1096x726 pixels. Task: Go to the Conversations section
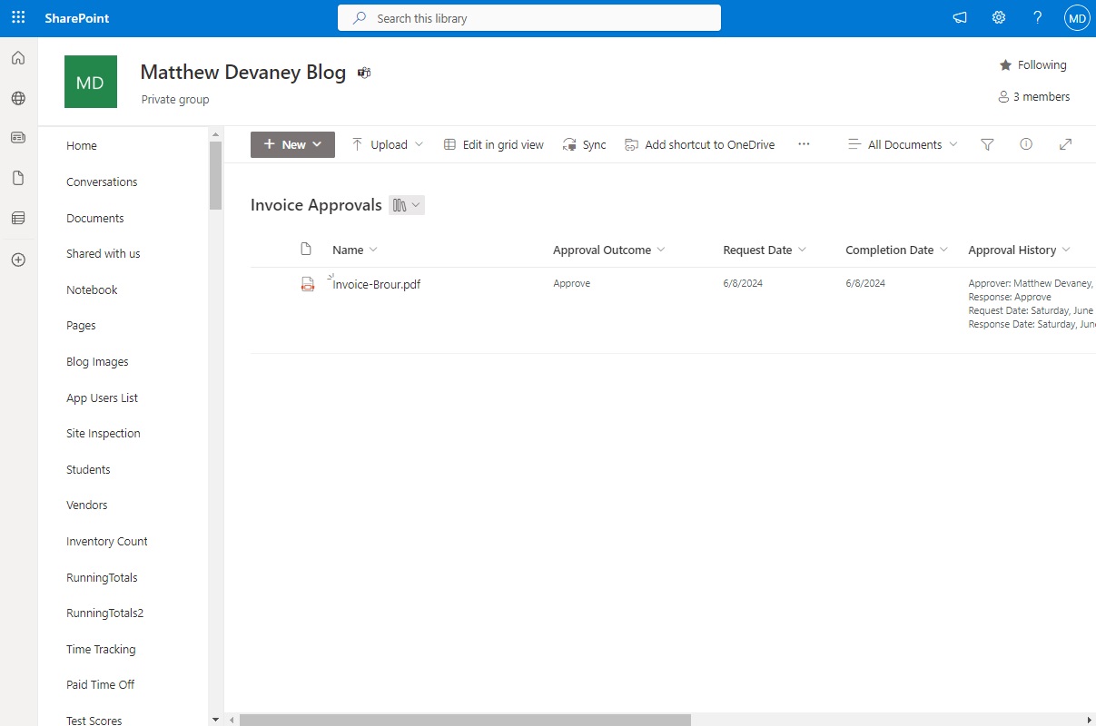pos(101,181)
